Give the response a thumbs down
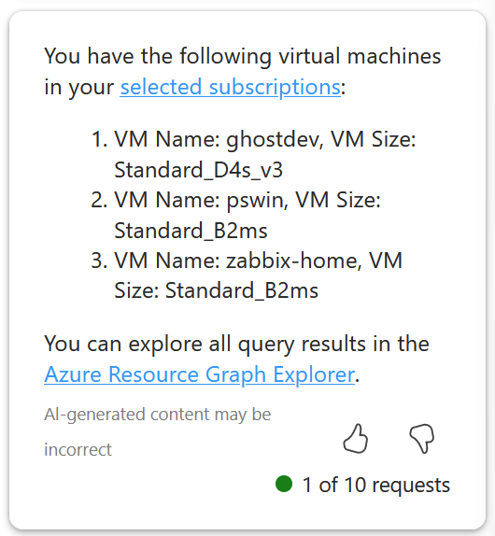The height and width of the screenshot is (536, 495). coord(422,439)
